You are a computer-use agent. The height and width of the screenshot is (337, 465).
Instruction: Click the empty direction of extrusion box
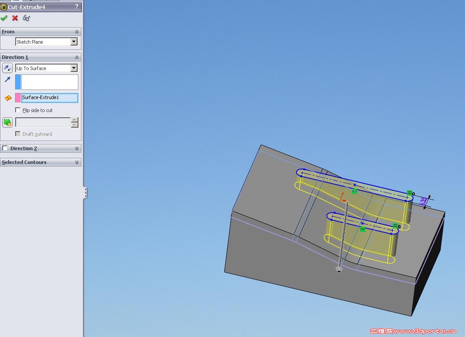tap(49, 82)
